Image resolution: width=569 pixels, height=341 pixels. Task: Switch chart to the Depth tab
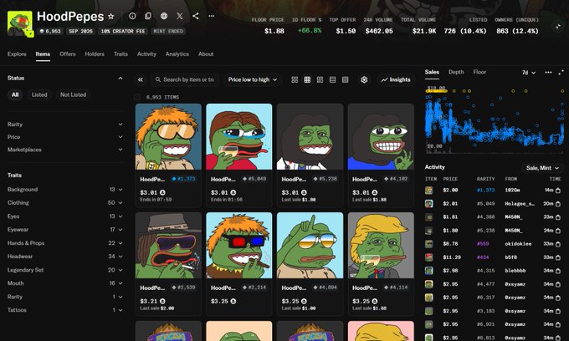pos(456,72)
